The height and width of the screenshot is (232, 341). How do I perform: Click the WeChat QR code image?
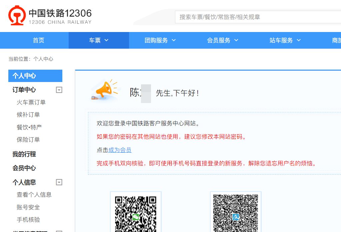pos(136,213)
